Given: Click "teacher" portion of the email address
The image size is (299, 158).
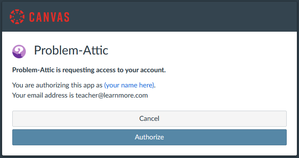Looking at the screenshot, I should (x=86, y=95).
